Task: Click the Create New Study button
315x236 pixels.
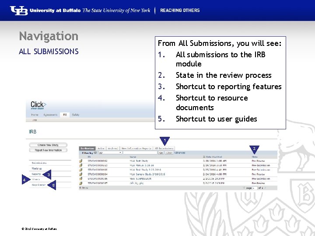Action: (x=48, y=145)
